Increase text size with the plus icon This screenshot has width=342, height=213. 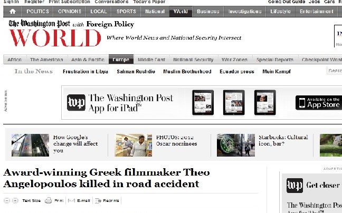[15, 200]
